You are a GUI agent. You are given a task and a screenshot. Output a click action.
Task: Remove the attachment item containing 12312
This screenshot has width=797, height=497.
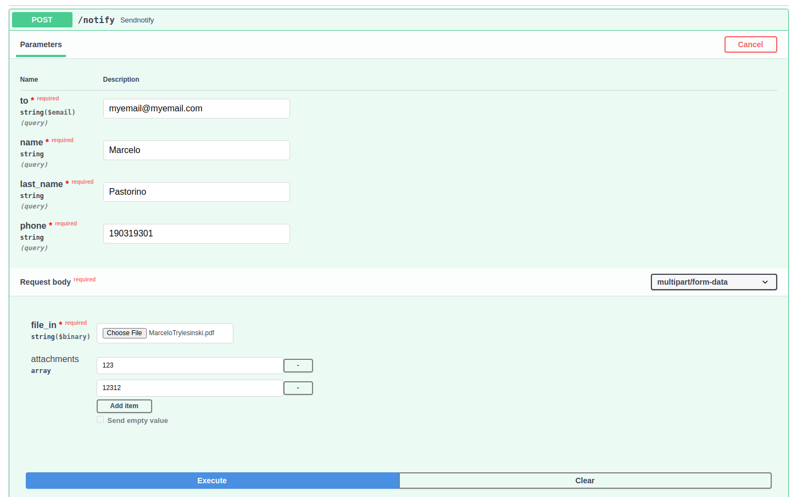(298, 388)
